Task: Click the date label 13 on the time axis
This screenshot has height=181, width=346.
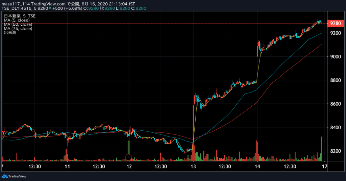Action: 193,166
